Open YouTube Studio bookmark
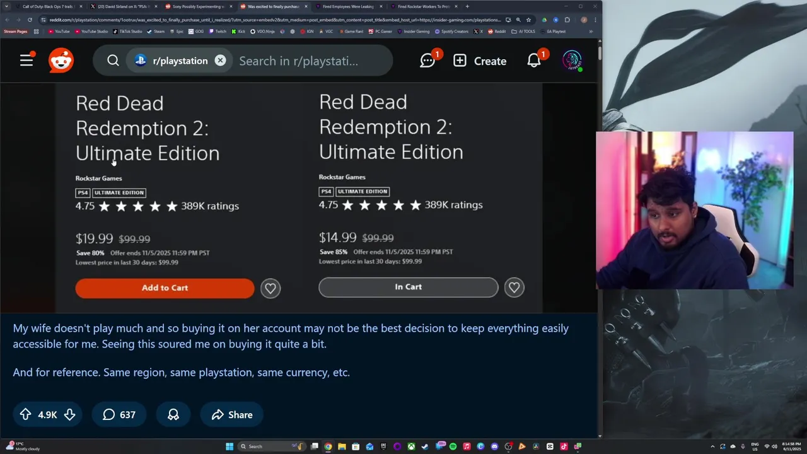Screen dimensions: 807x454 [90, 32]
